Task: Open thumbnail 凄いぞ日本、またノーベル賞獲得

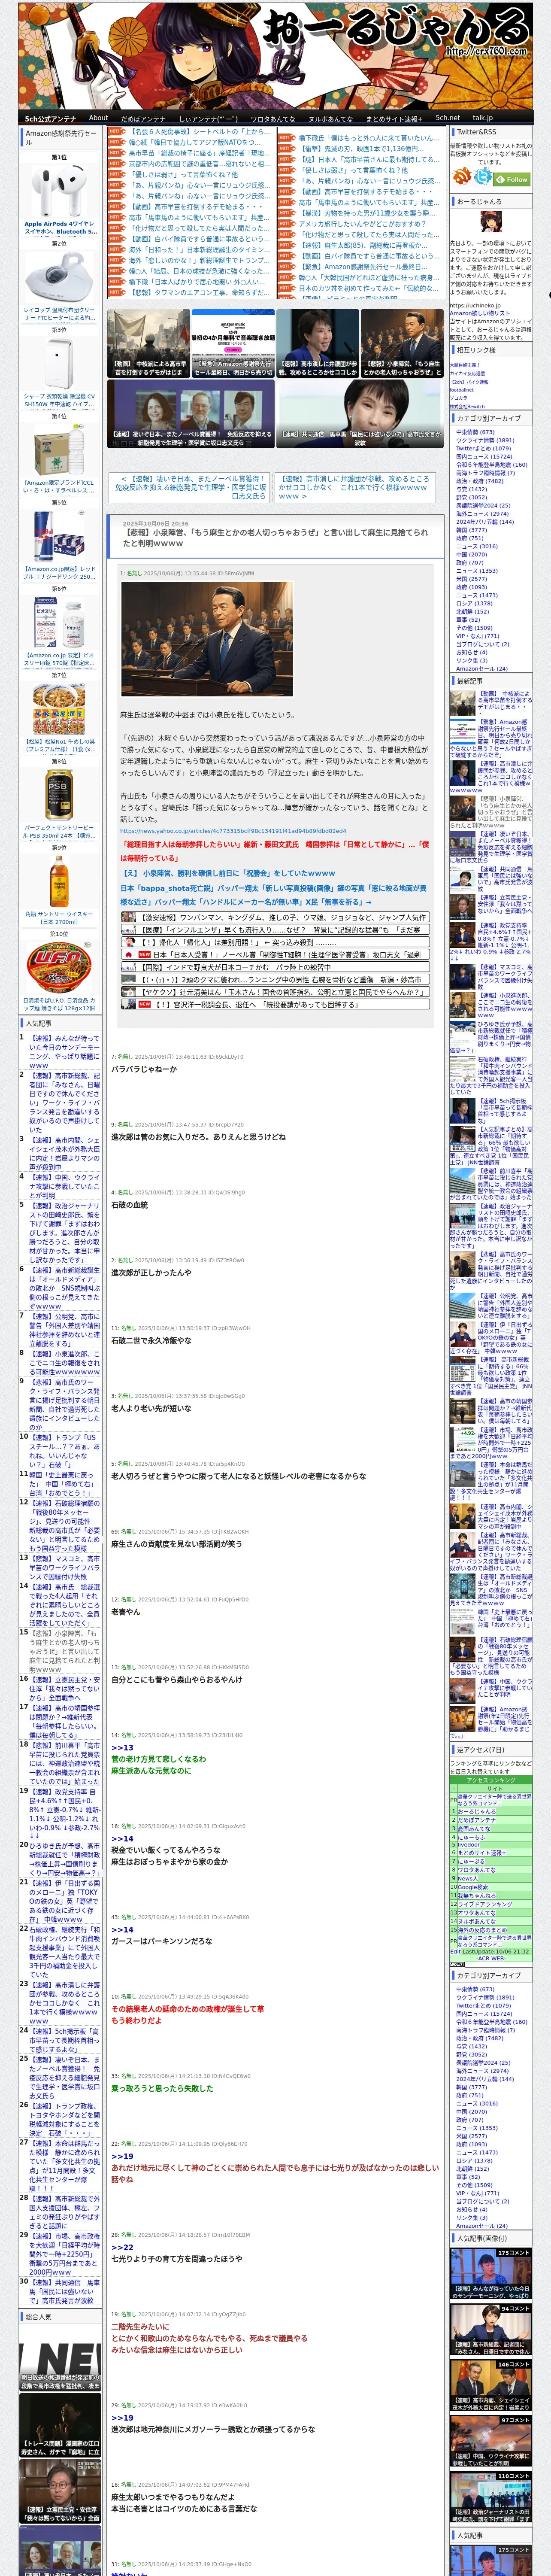Action: (x=191, y=414)
